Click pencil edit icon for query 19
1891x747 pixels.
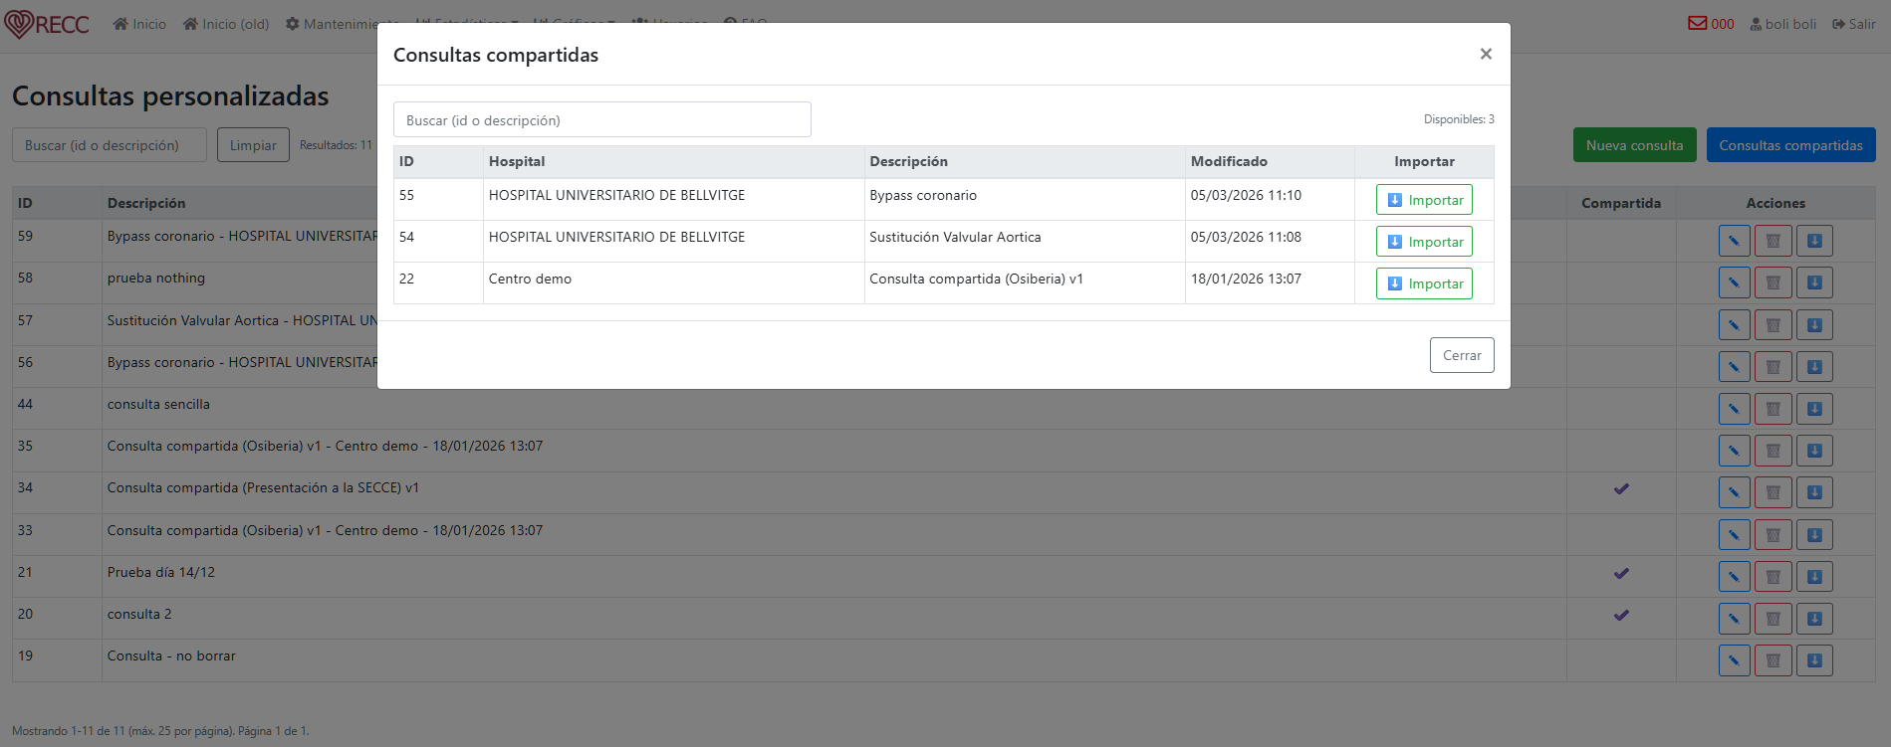(1734, 660)
